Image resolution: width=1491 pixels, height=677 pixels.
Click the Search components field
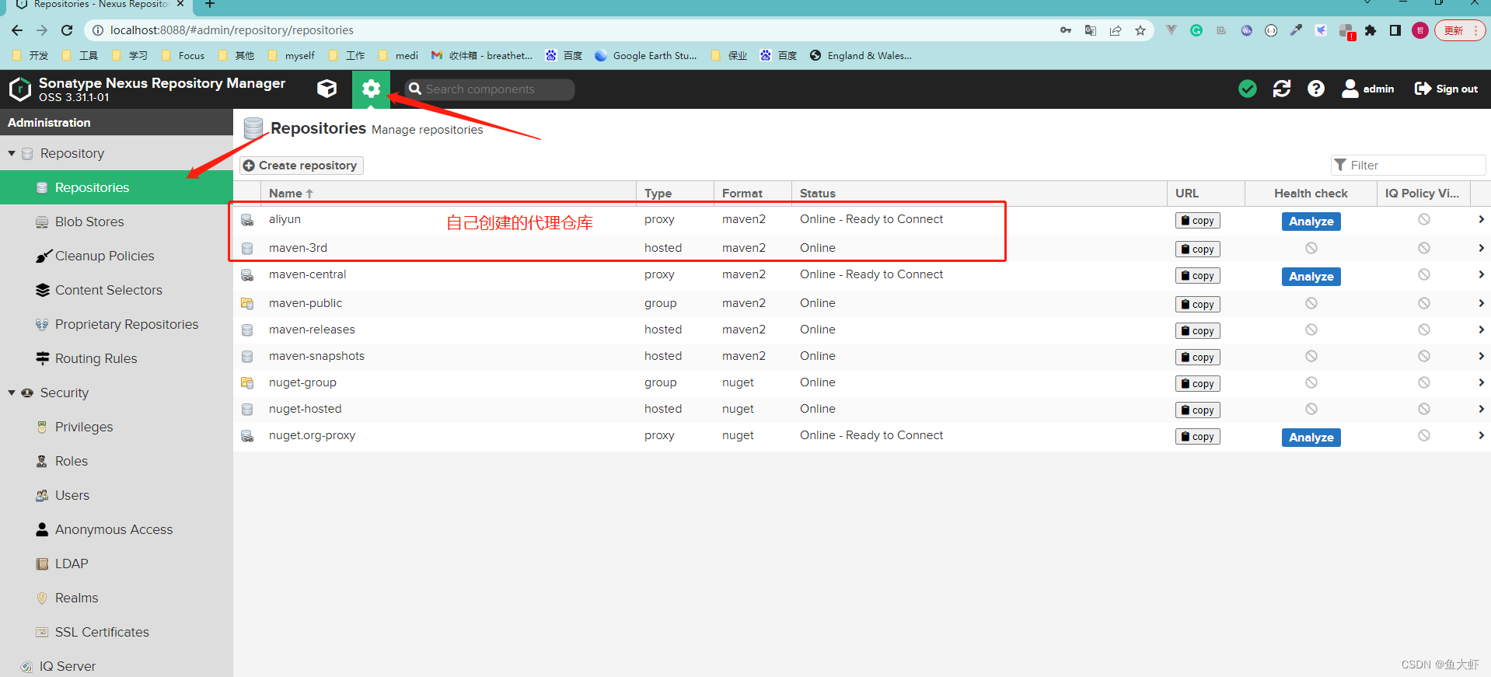pos(490,89)
